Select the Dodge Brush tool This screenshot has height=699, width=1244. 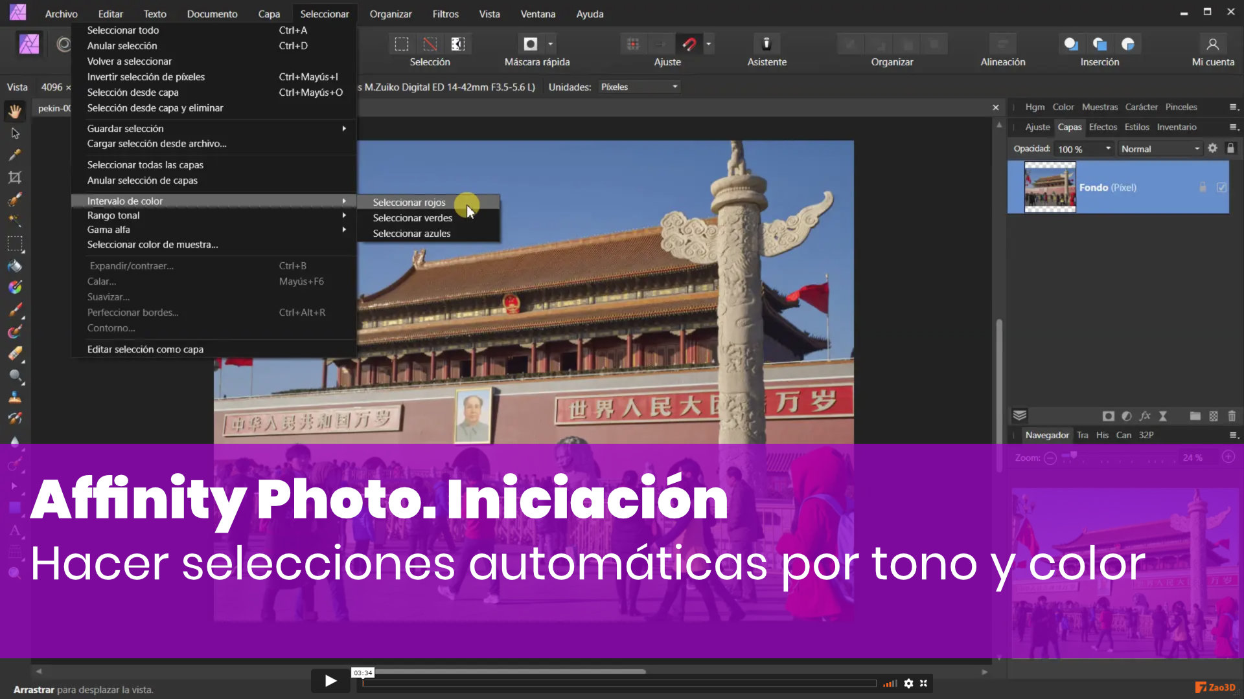pos(15,376)
